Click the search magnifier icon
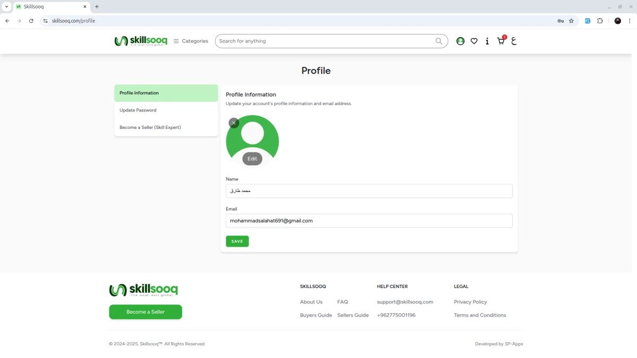The height and width of the screenshot is (358, 637). [439, 41]
